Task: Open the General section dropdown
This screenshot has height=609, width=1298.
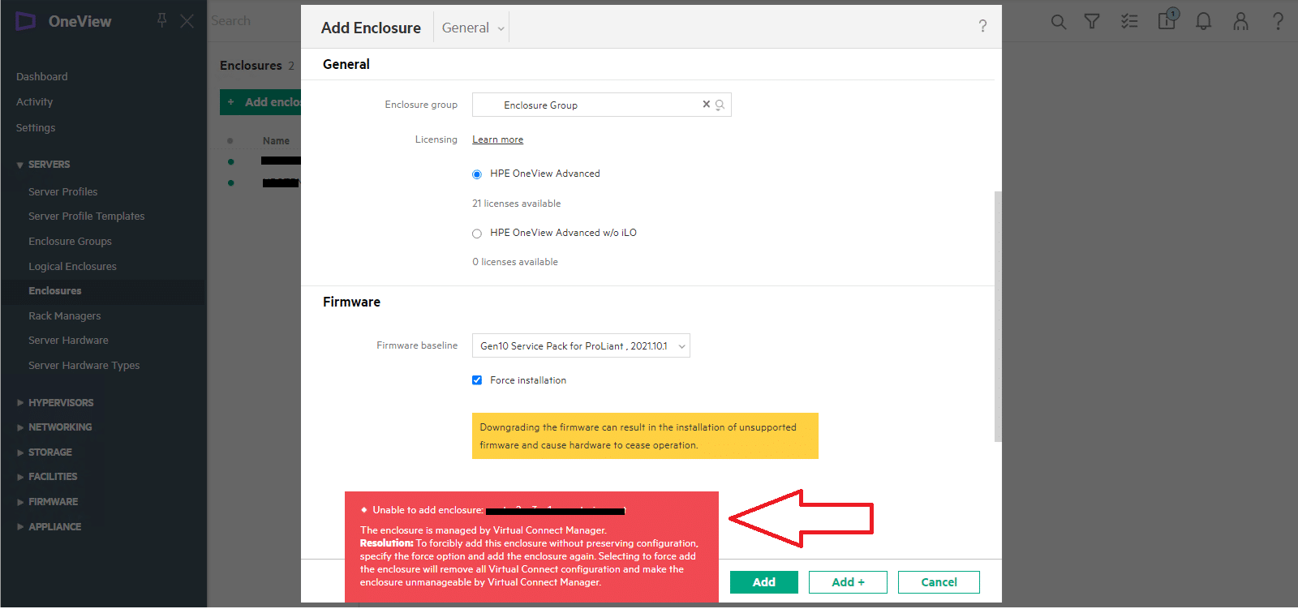Action: [x=472, y=28]
